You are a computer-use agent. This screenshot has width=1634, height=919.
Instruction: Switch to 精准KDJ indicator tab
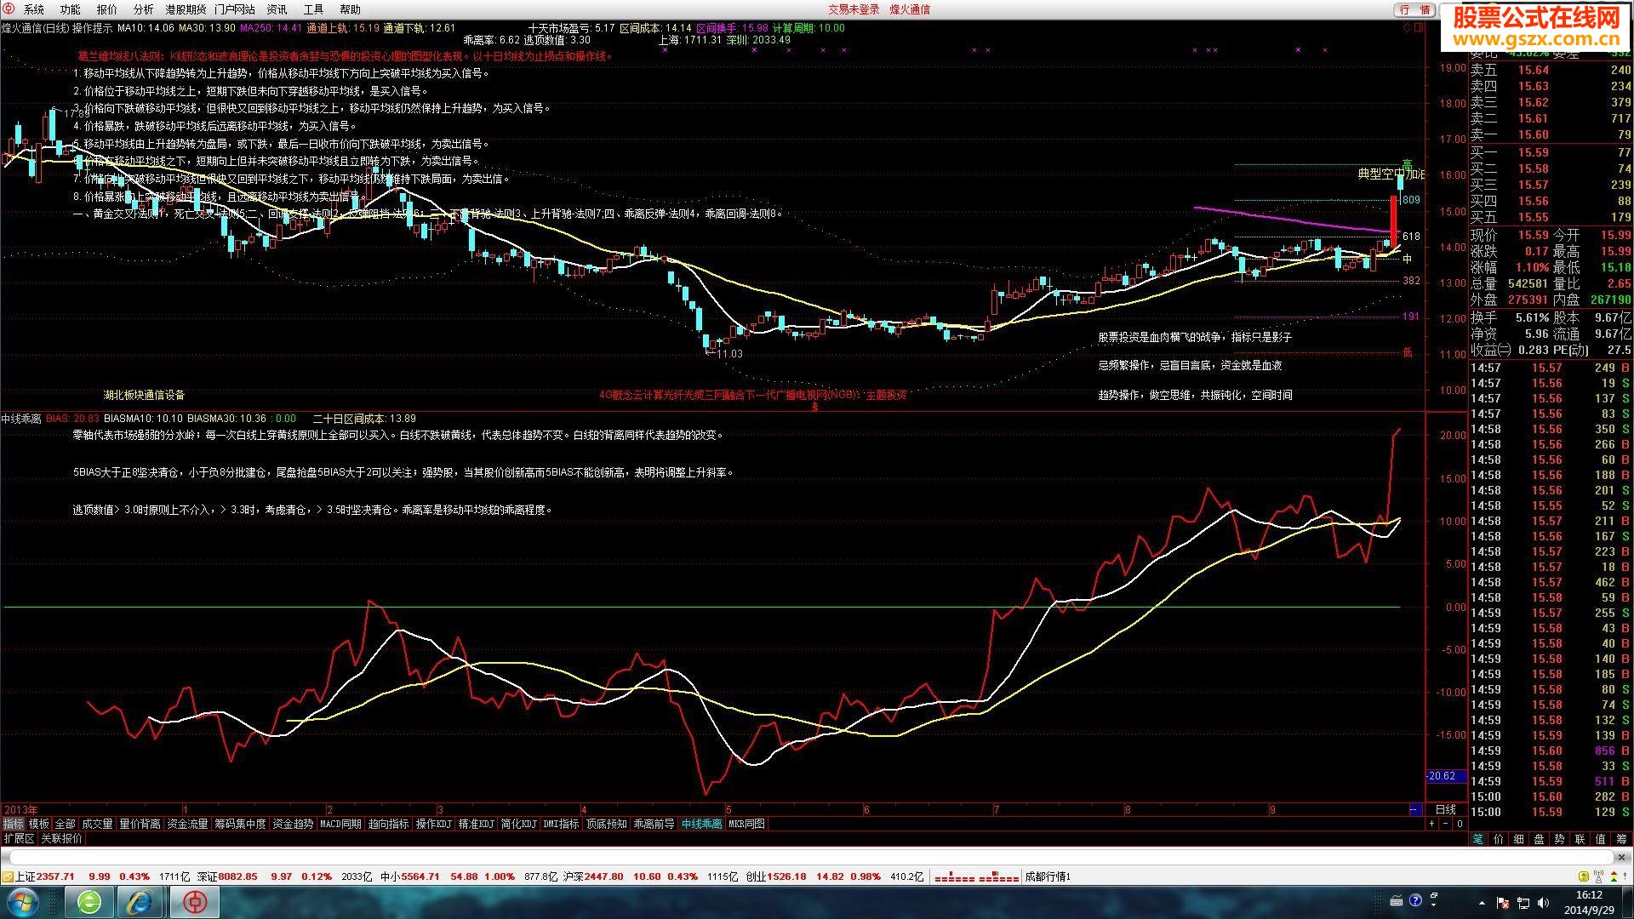476,824
